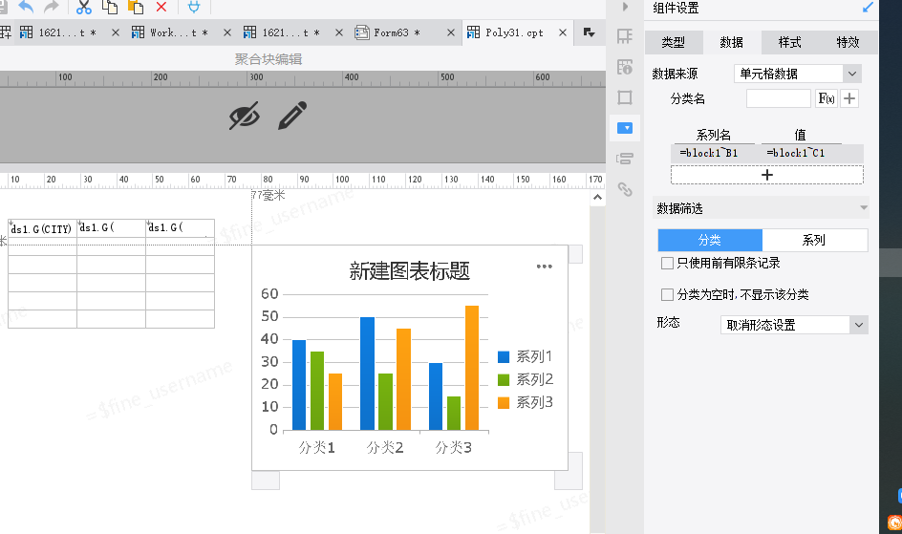Screen dimensions: 902x534
Task: Click the F(x) formula button beside 分类名
Action: point(827,98)
